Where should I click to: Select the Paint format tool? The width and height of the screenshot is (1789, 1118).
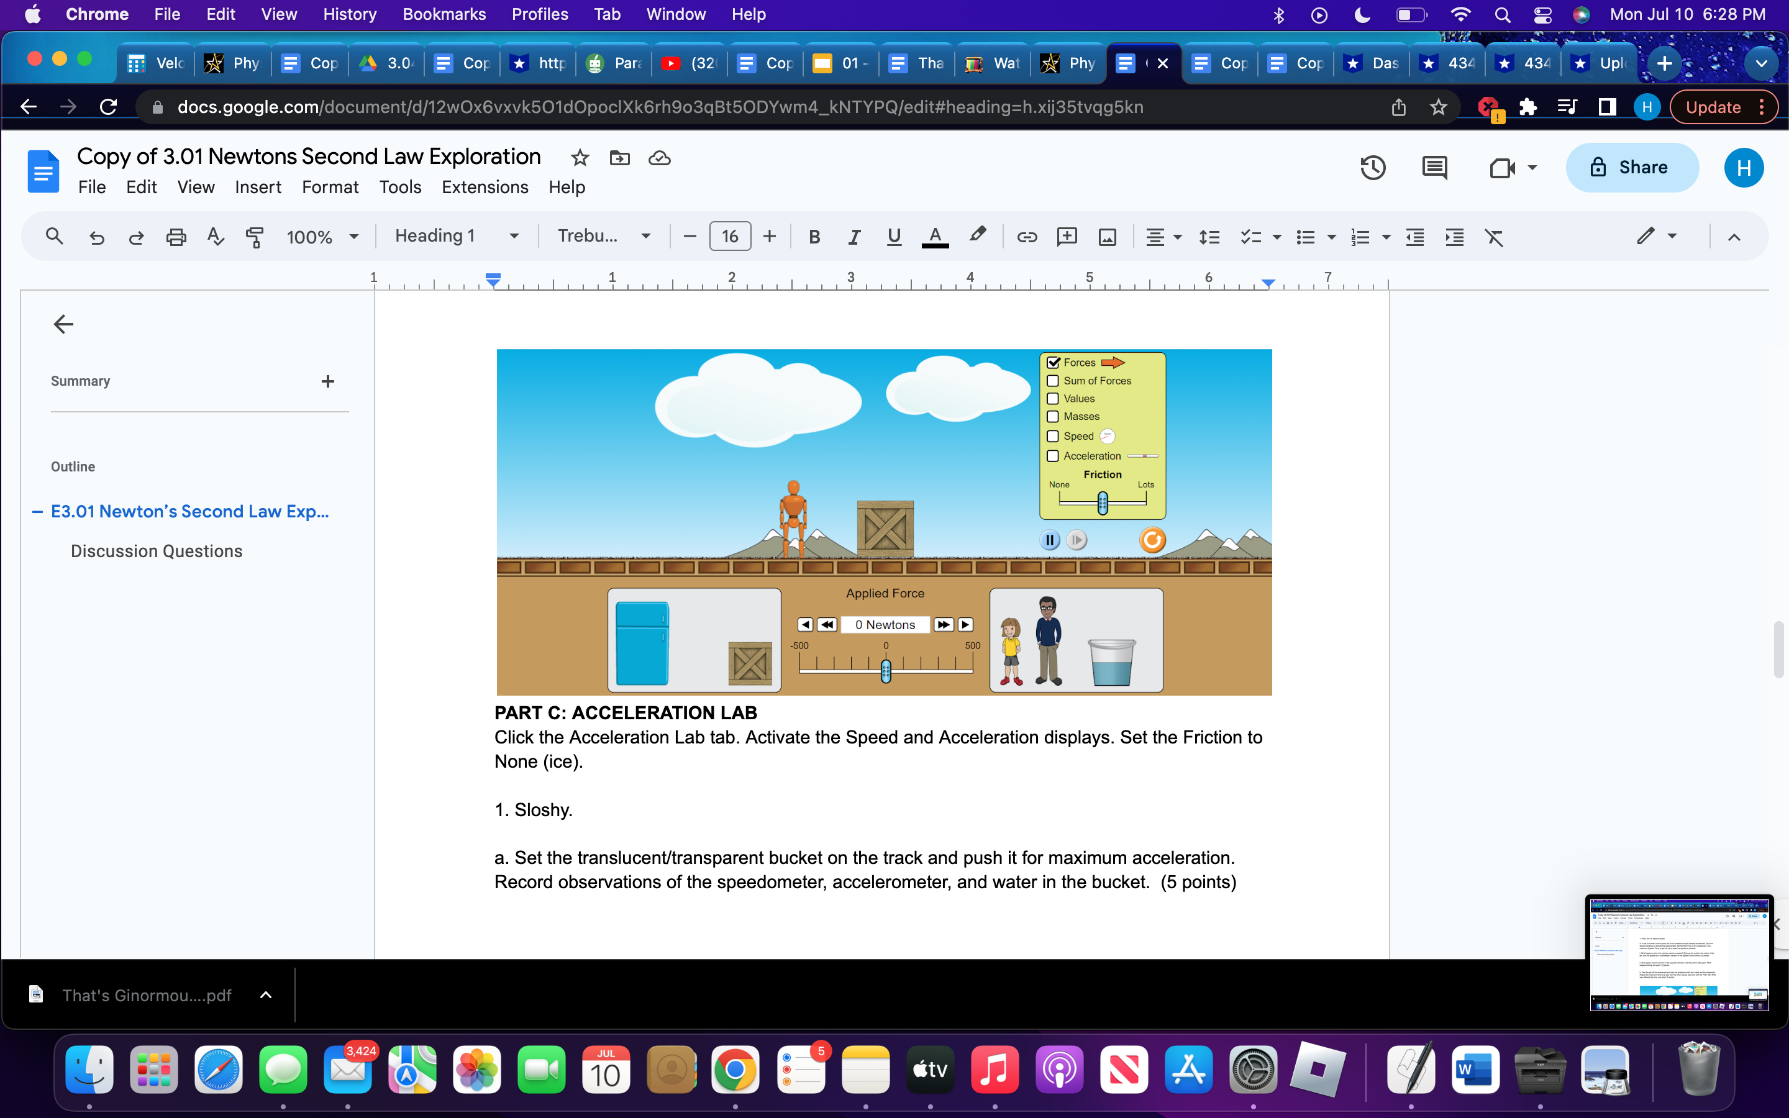tap(254, 237)
